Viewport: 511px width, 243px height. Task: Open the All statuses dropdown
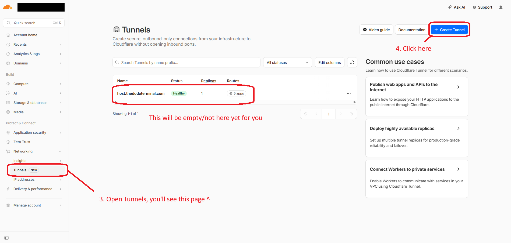click(287, 62)
